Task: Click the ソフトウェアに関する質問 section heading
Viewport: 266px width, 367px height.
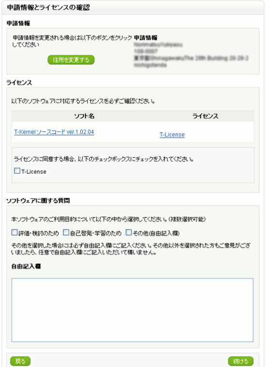Action: (x=38, y=201)
